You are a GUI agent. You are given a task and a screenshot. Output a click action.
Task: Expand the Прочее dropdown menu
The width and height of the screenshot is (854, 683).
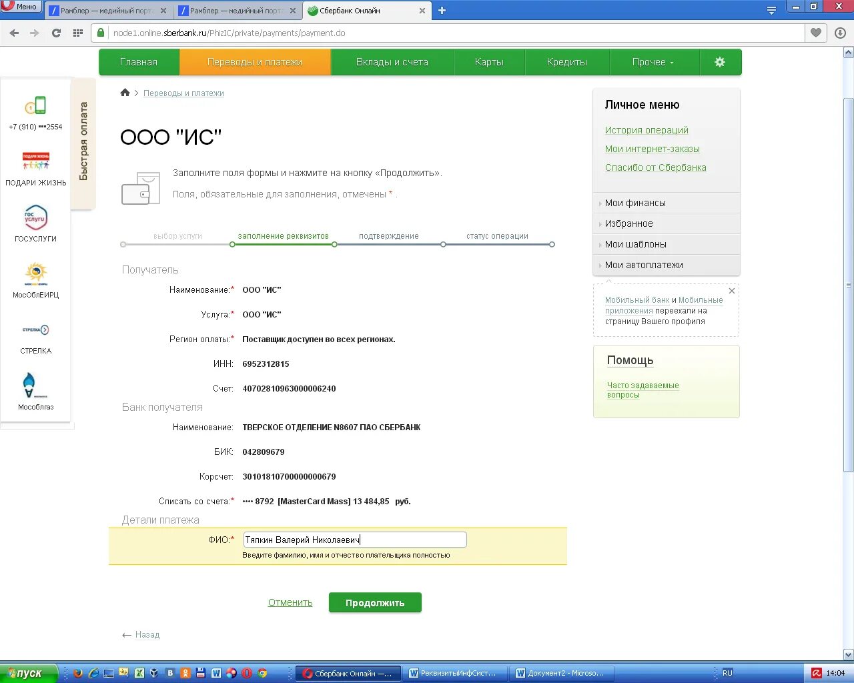[653, 62]
